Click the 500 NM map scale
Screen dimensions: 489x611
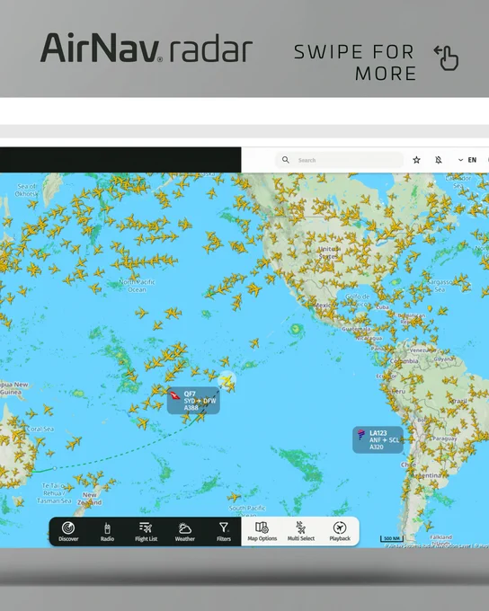[x=392, y=538]
